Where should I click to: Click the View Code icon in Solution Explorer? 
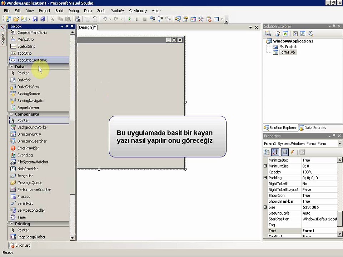(x=295, y=34)
